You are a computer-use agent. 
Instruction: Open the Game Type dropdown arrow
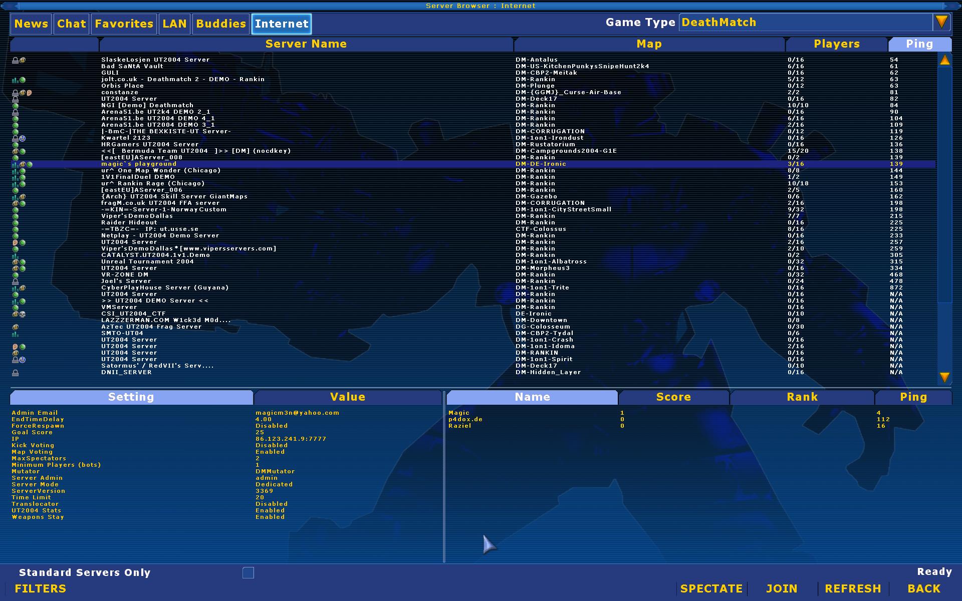pos(941,23)
